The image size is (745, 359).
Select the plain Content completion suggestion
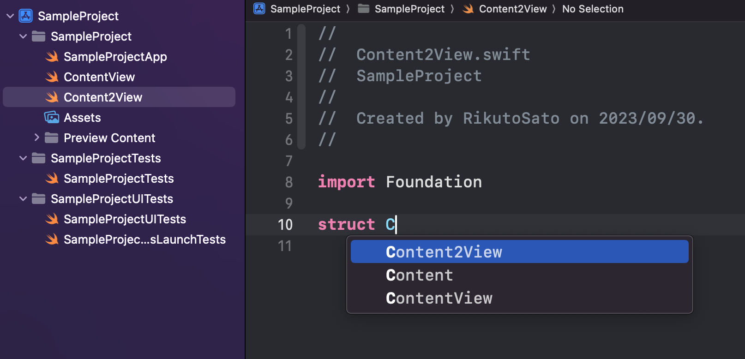tap(419, 275)
